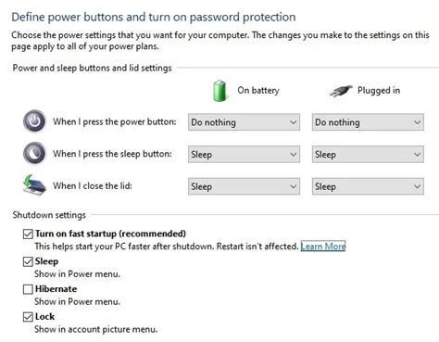Click the green battery icon
This screenshot has width=439, height=342.
click(219, 91)
